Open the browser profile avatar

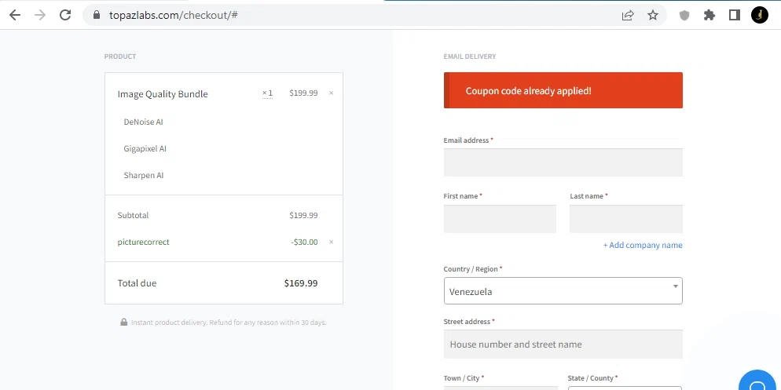click(760, 15)
